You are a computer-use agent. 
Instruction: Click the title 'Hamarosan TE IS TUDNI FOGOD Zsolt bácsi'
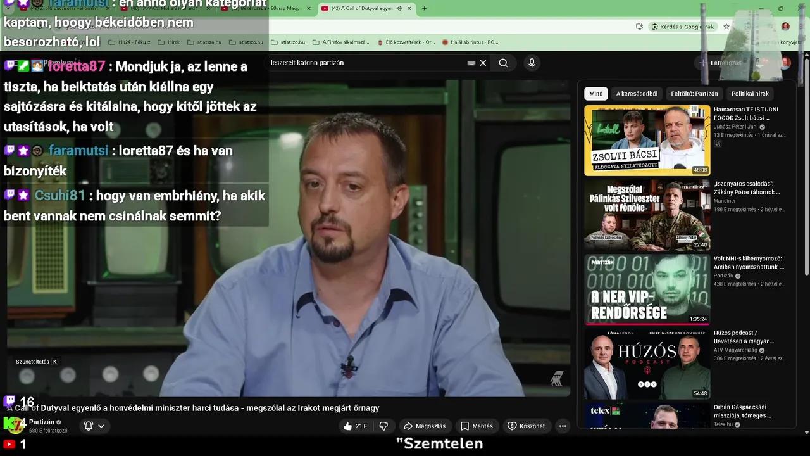(x=746, y=113)
